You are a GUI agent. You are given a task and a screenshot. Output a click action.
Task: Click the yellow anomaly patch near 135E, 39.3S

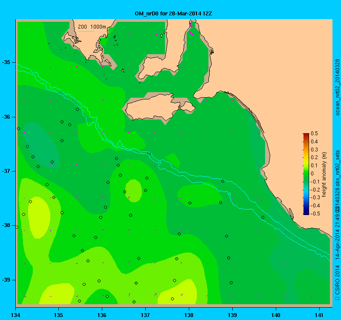[57, 294]
